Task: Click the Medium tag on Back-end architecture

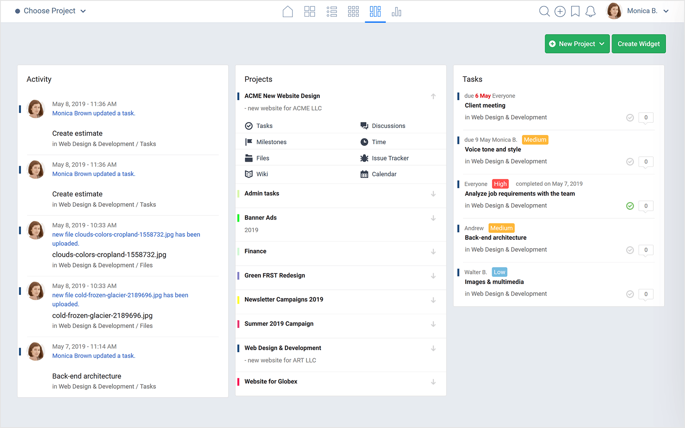Action: point(501,228)
